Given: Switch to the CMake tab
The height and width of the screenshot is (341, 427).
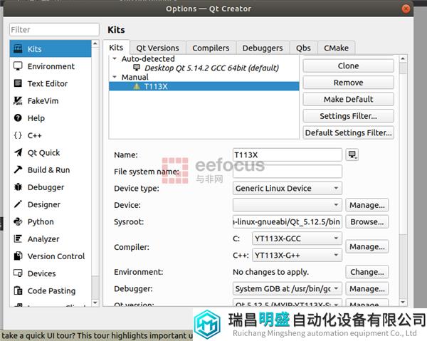Looking at the screenshot, I should [336, 48].
